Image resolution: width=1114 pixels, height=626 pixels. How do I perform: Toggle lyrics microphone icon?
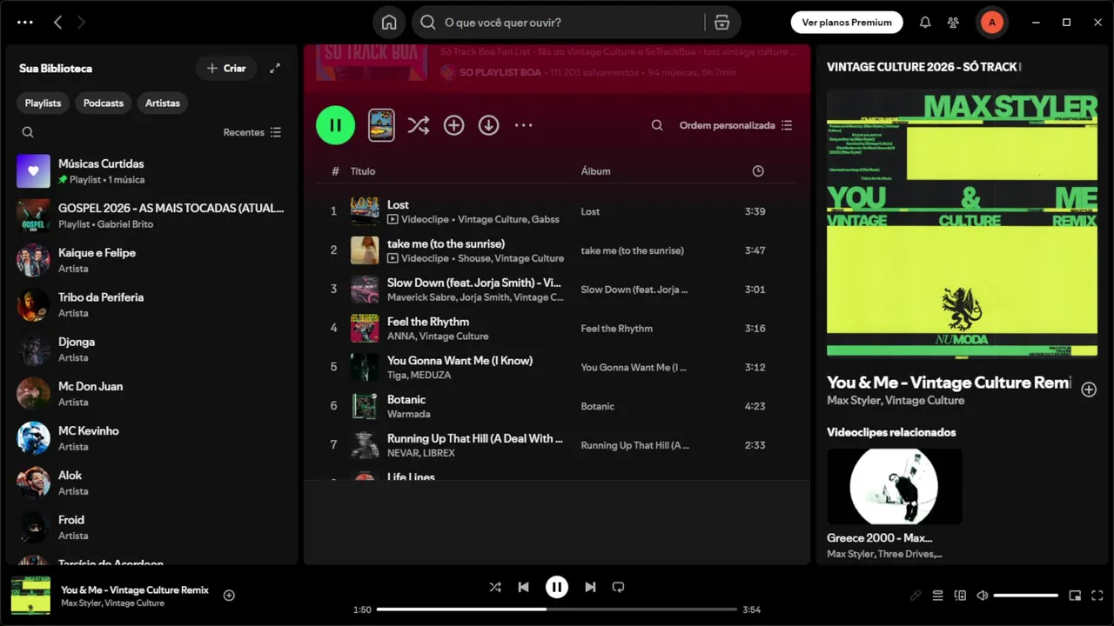915,596
